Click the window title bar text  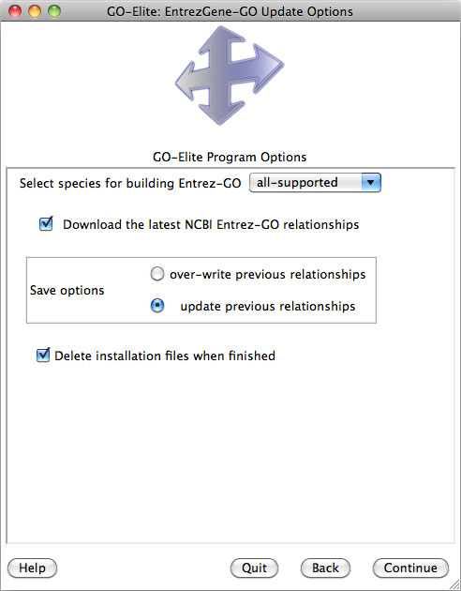point(230,11)
